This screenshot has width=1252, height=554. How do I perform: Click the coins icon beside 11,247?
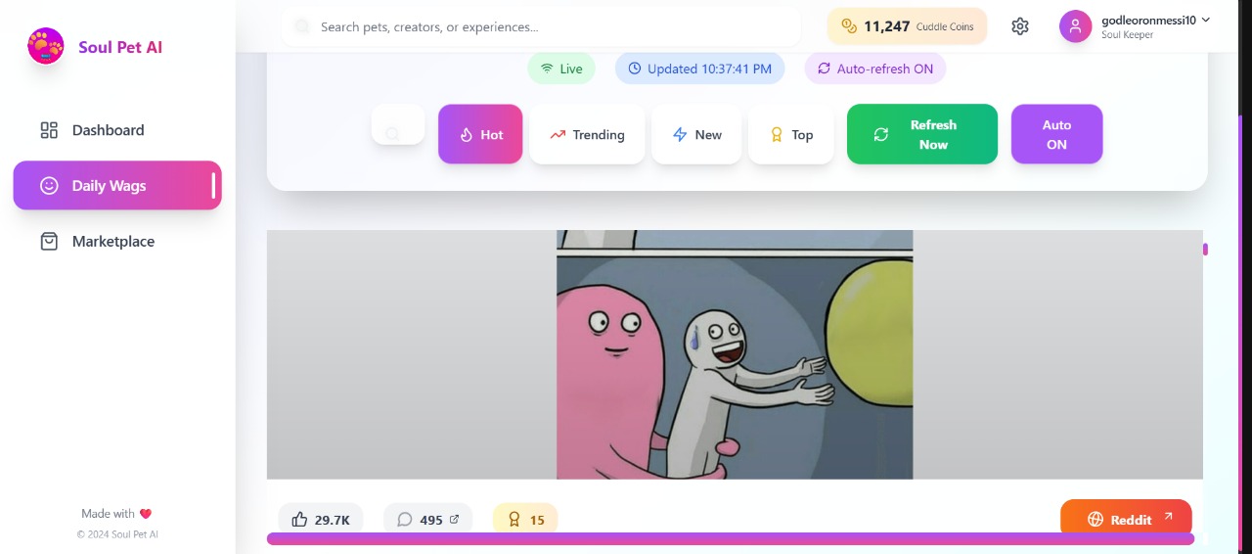849,26
